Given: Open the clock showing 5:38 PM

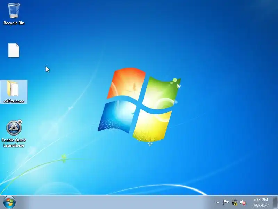Looking at the screenshot, I should [x=260, y=202].
